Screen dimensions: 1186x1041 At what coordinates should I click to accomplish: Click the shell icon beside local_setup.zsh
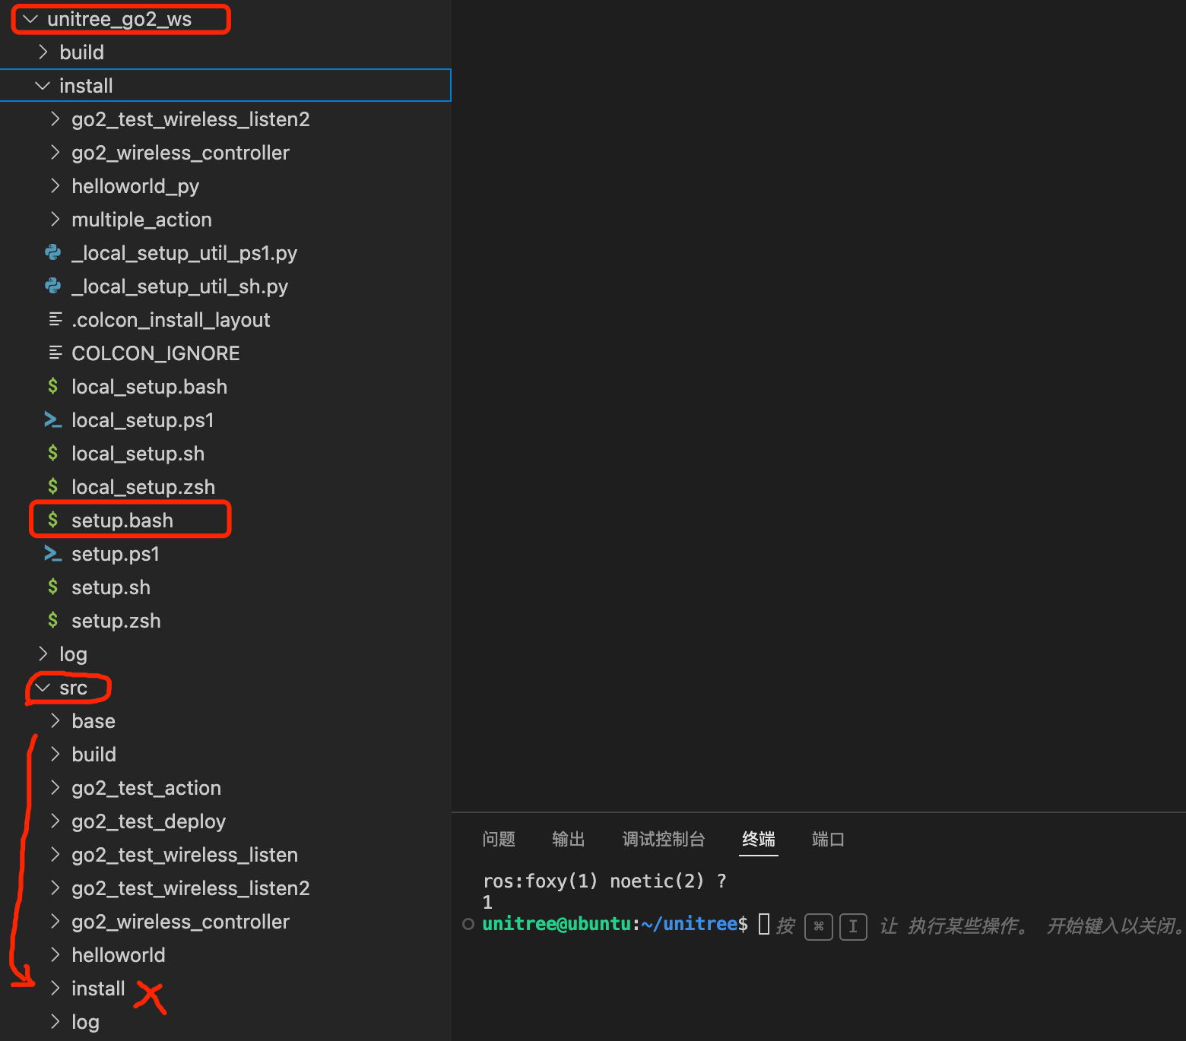point(52,486)
